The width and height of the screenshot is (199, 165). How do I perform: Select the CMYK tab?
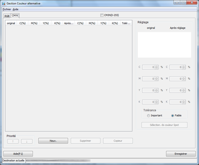(x=15, y=15)
